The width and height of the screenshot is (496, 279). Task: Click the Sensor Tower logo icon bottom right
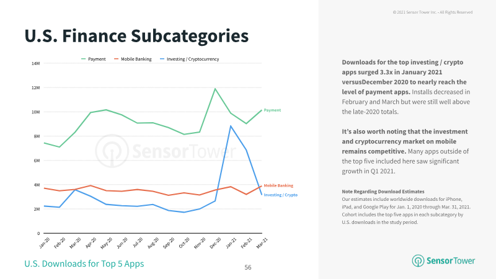[x=418, y=260]
